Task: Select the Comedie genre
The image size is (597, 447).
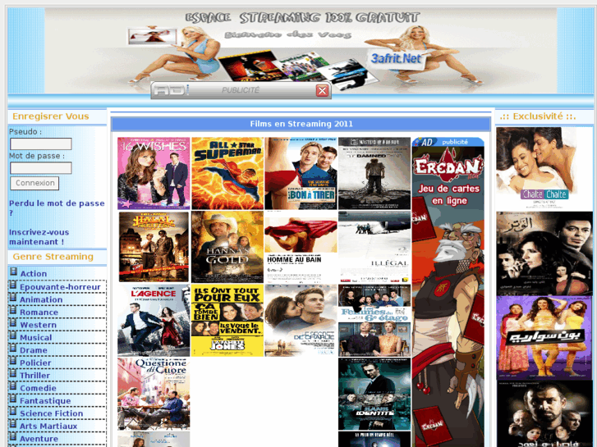Action: 38,388
